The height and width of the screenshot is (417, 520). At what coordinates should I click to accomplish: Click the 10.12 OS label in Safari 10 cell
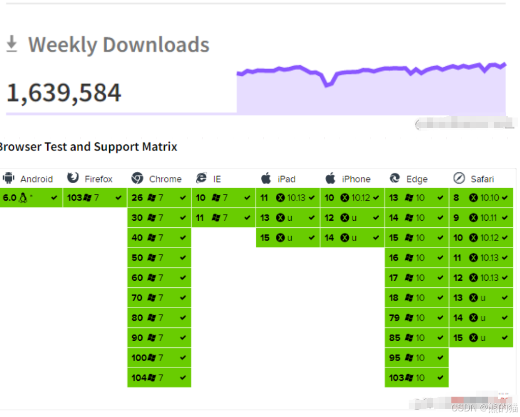pyautogui.click(x=490, y=238)
